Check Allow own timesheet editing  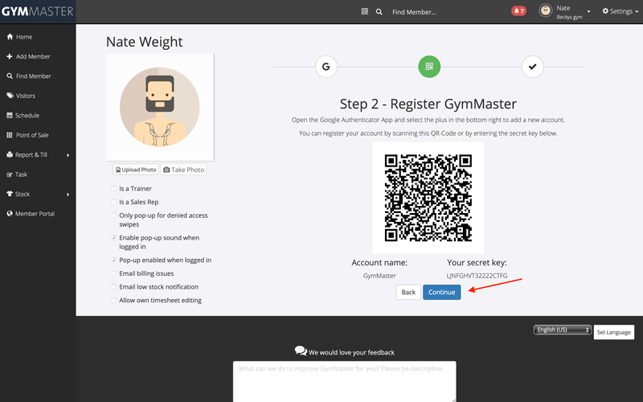pos(114,301)
